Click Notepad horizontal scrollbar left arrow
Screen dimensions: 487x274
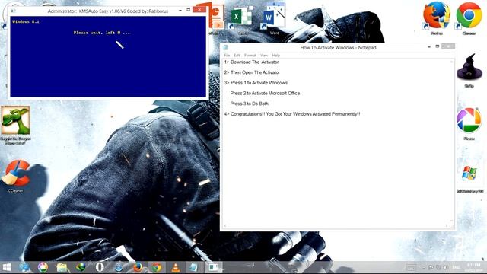coord(225,226)
